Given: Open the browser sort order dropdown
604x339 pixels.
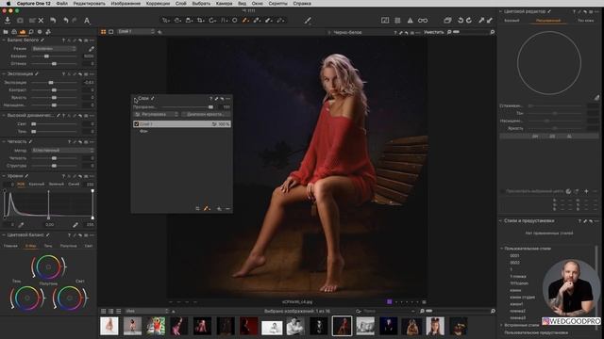Looking at the screenshot, I should point(147,311).
